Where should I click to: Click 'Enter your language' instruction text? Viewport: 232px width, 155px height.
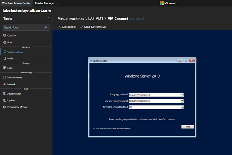(142, 119)
